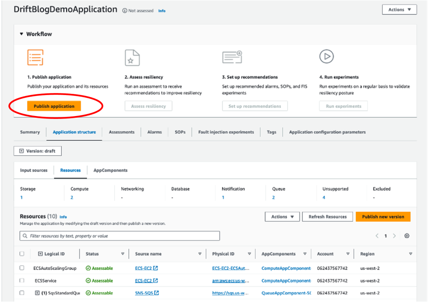Click the Not assessed info circle icon

125,10
